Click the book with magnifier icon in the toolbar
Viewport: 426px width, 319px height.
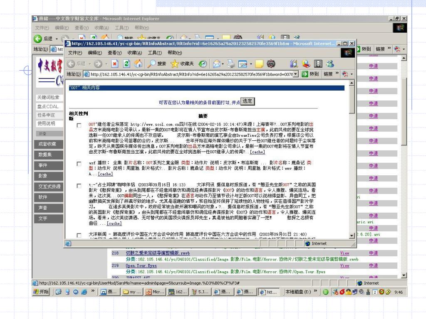[x=294, y=64]
